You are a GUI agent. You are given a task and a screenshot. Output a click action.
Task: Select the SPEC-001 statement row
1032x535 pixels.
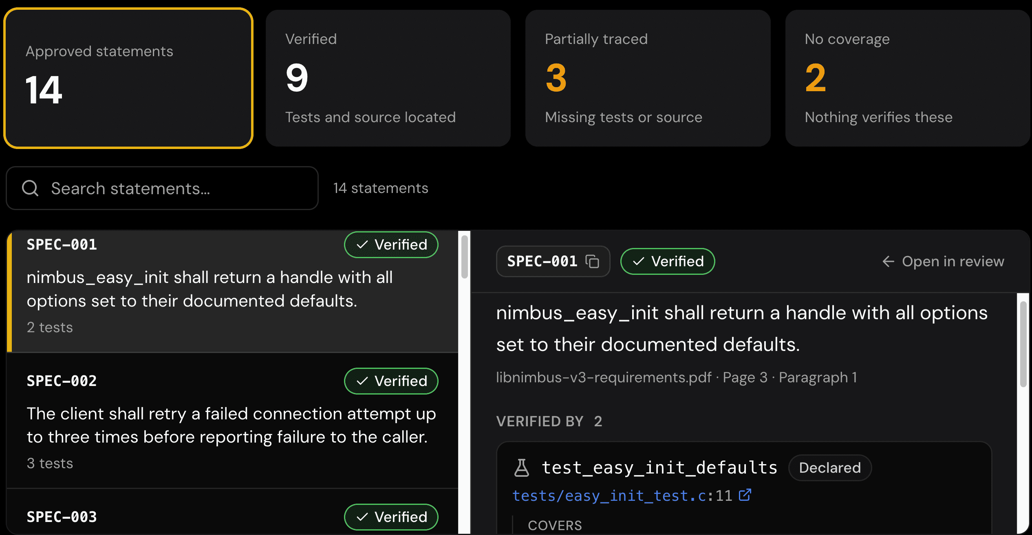pyautogui.click(x=233, y=291)
